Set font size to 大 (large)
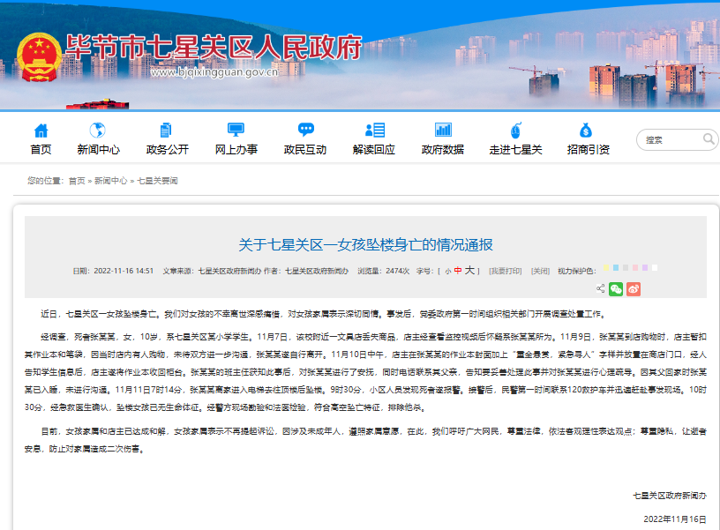 (x=469, y=271)
